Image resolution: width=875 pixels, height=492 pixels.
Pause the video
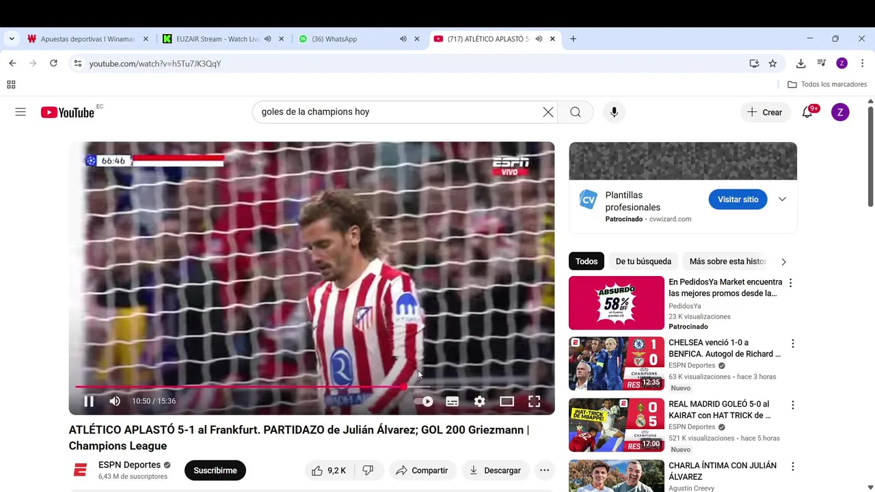(x=89, y=401)
